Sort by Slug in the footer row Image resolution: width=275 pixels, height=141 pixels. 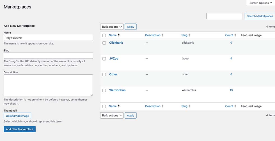tap(186, 106)
